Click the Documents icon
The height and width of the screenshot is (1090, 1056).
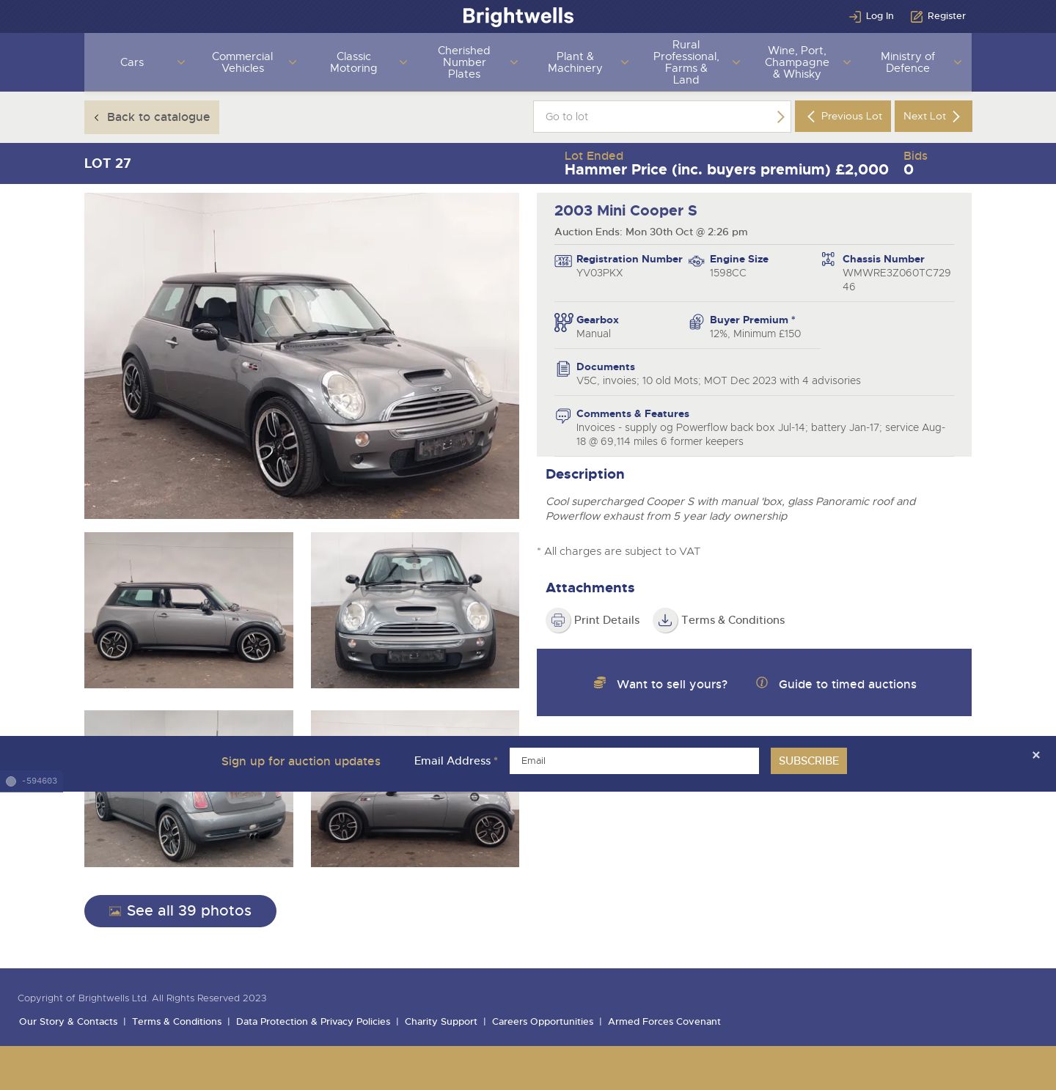click(x=563, y=369)
